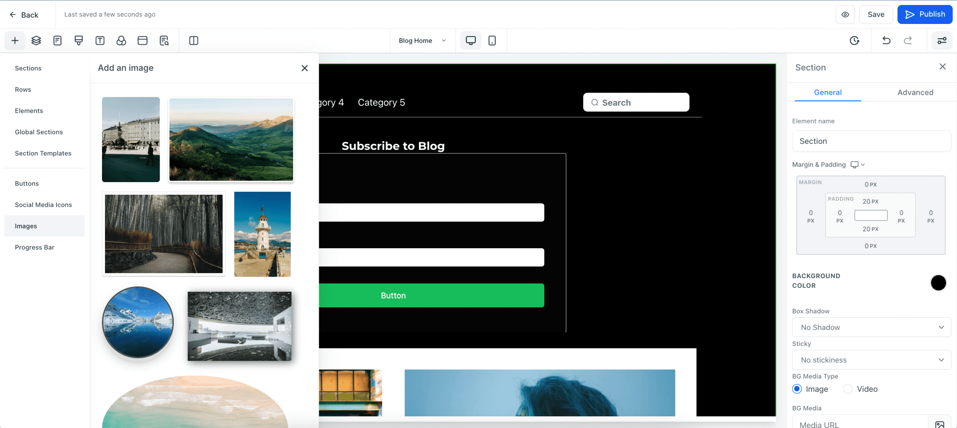957x428 pixels.
Task: Switch to desktop view icon
Action: click(x=471, y=40)
